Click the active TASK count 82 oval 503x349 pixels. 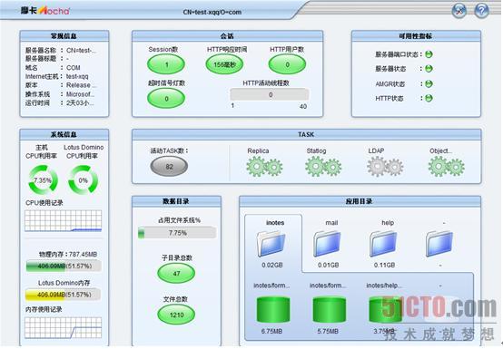point(169,167)
